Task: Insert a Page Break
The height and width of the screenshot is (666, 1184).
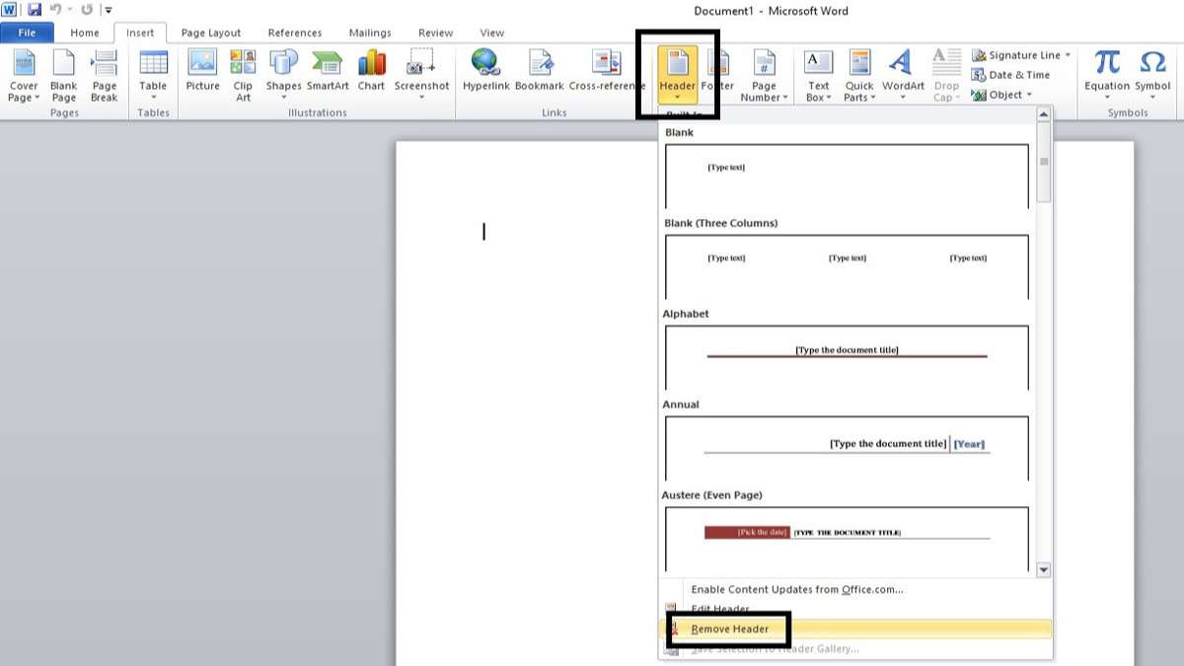Action: pos(104,74)
